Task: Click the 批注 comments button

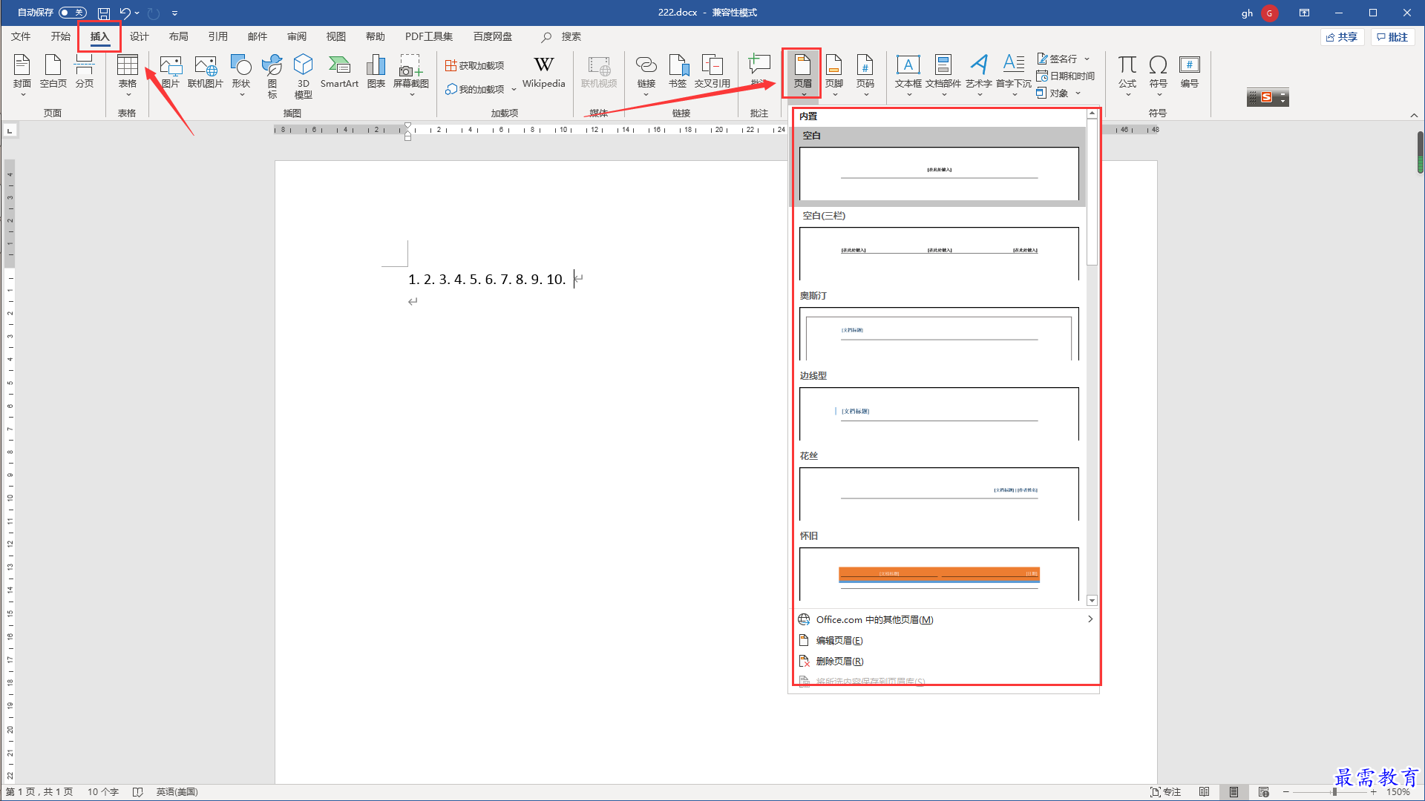Action: (x=1392, y=37)
